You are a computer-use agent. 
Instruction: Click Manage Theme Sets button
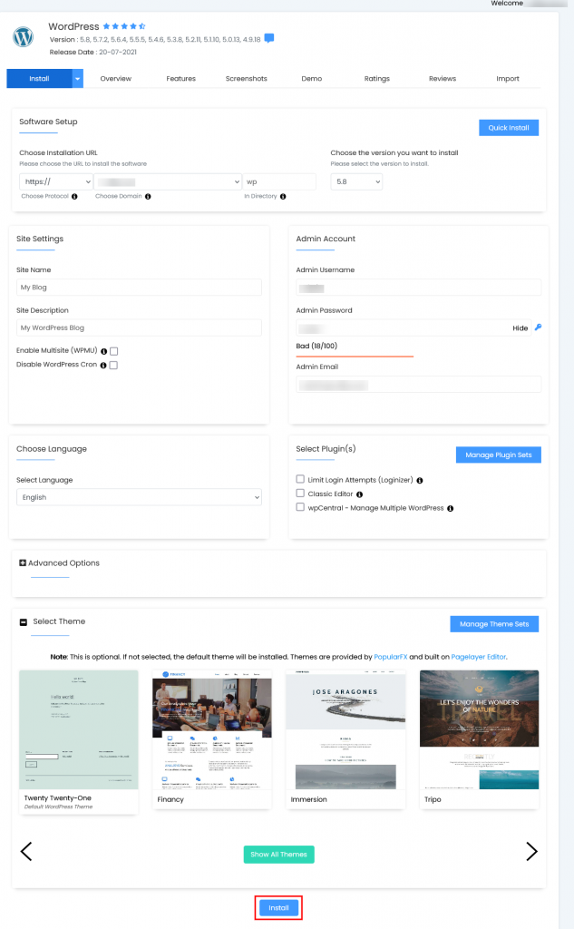pyautogui.click(x=494, y=624)
